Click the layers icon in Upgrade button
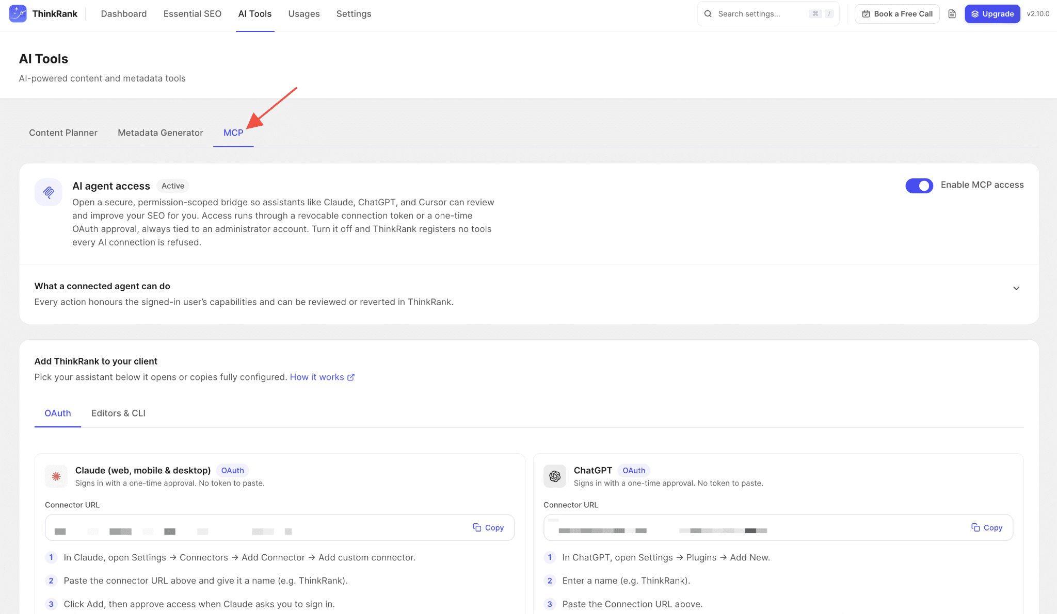Screen dimensions: 1057x614 (x=975, y=14)
